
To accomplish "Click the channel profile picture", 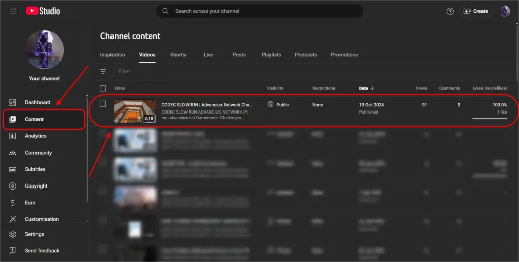I will point(45,50).
